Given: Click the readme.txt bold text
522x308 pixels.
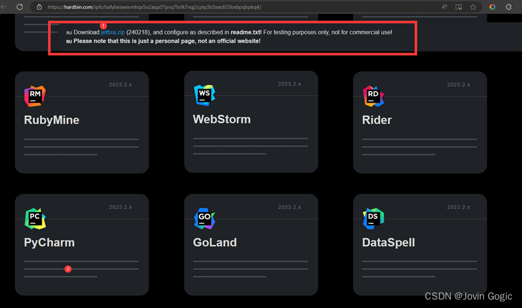Looking at the screenshot, I should (246, 33).
